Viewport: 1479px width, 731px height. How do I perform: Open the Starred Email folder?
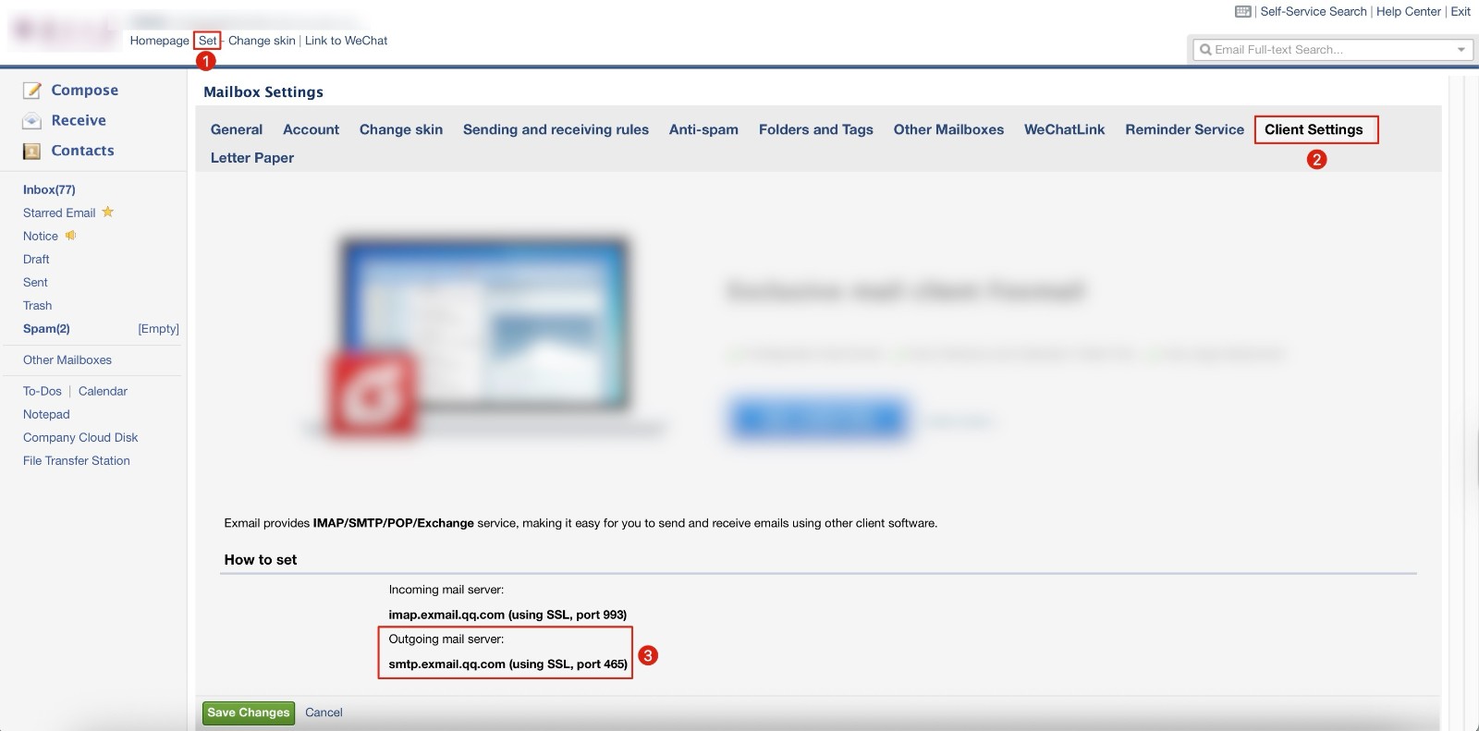point(59,213)
